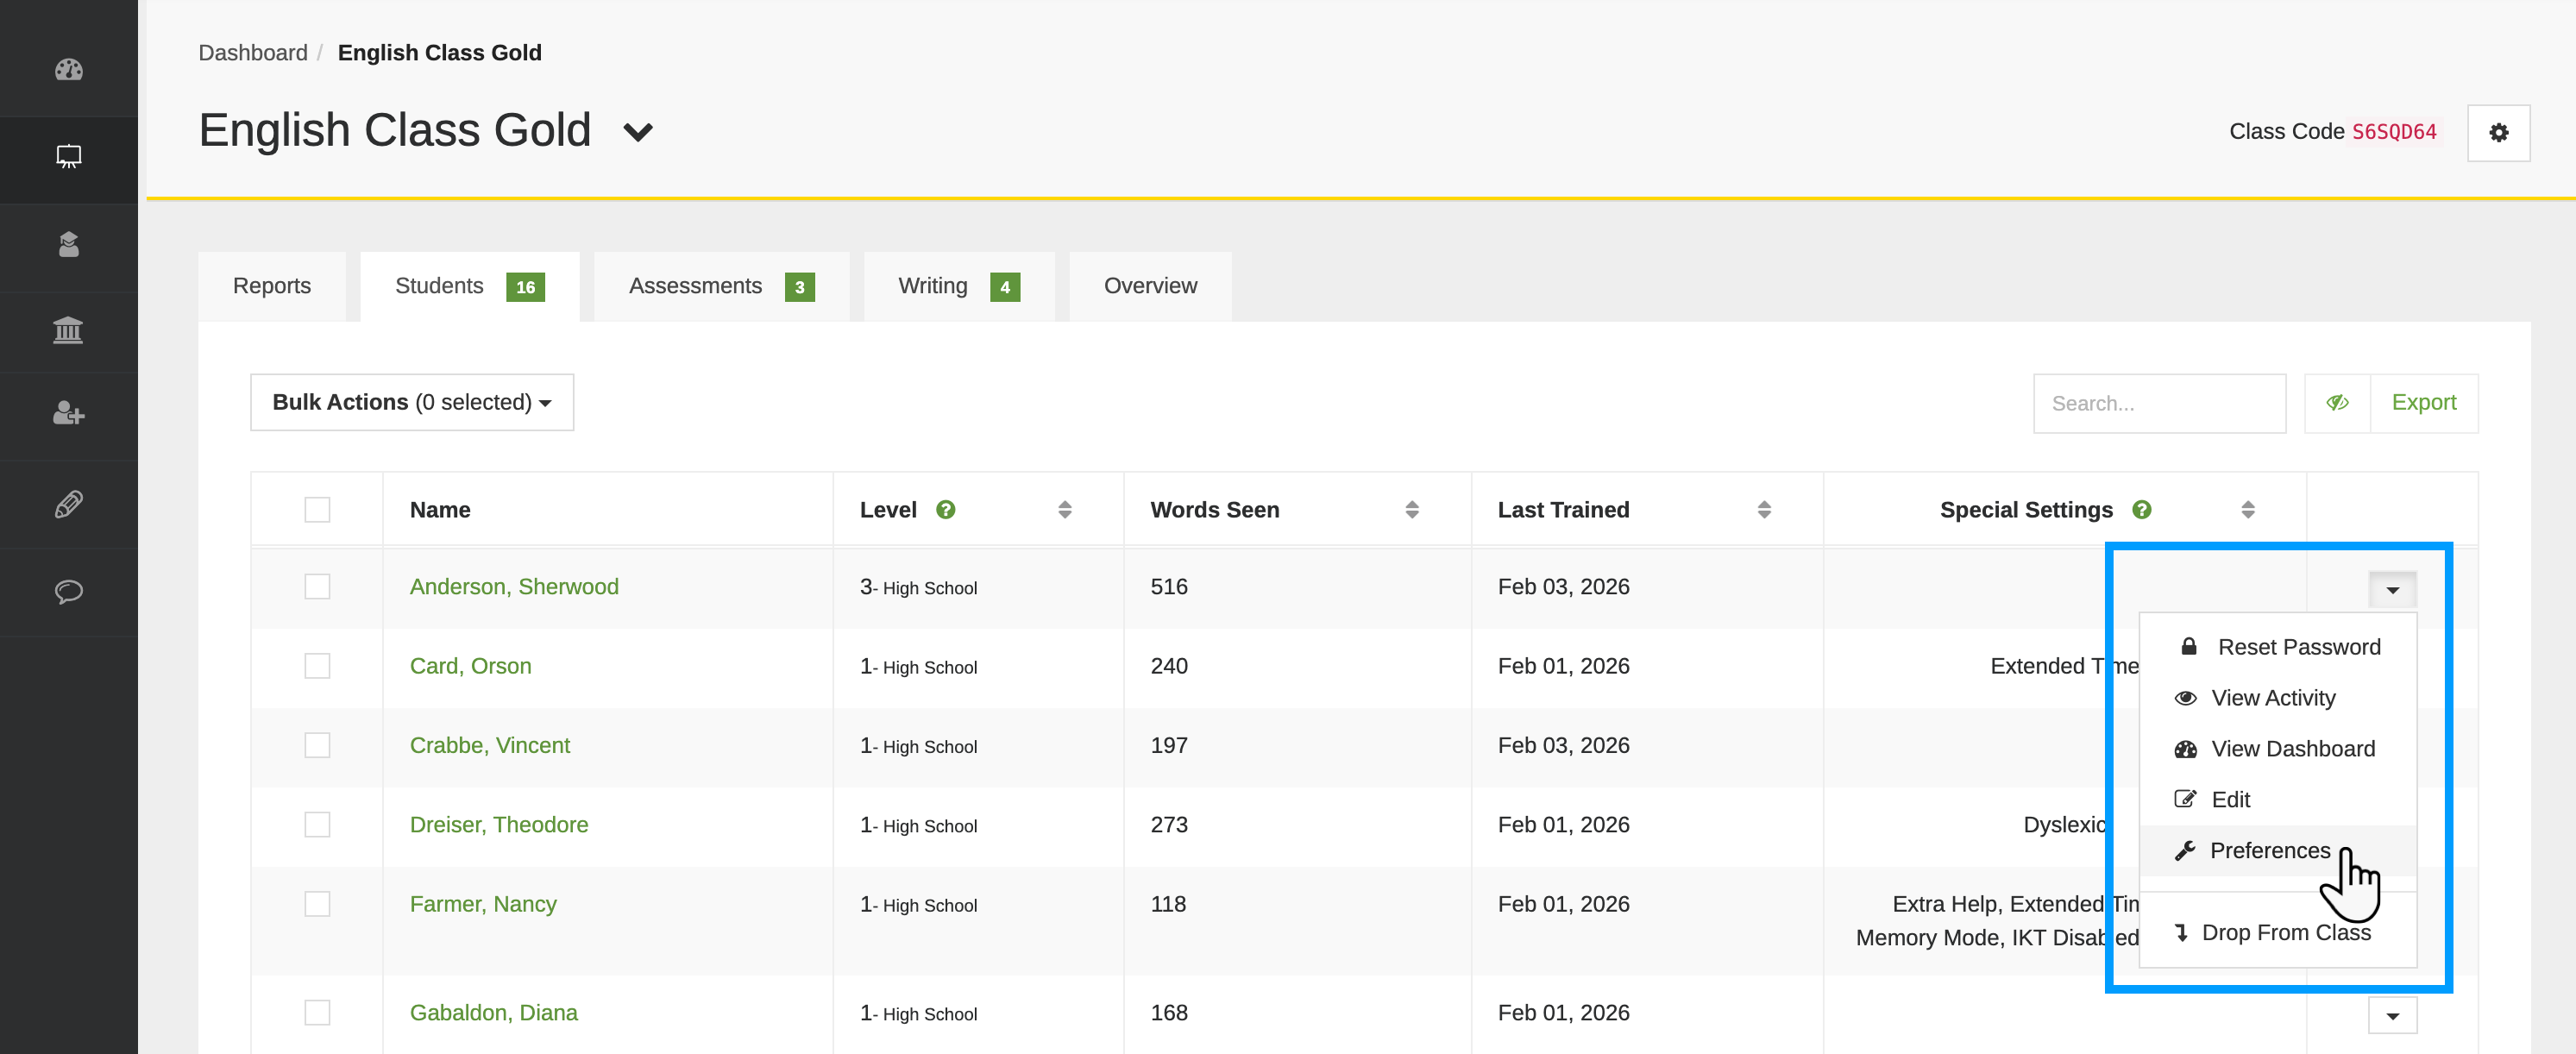This screenshot has width=2576, height=1054.
Task: Click the chat bubble sidebar icon
Action: (x=68, y=592)
